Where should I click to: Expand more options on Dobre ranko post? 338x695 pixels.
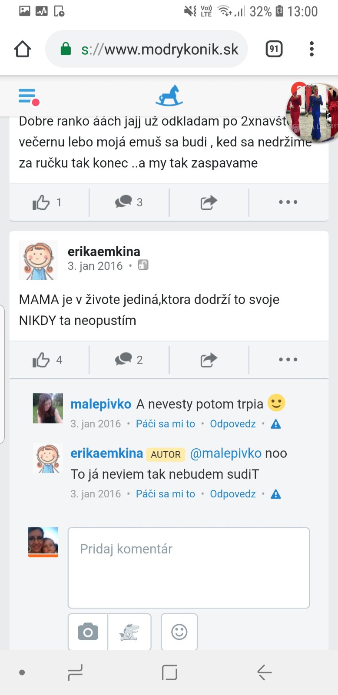pyautogui.click(x=288, y=202)
